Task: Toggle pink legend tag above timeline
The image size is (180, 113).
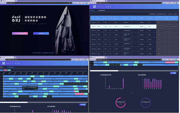Action: [5, 70]
